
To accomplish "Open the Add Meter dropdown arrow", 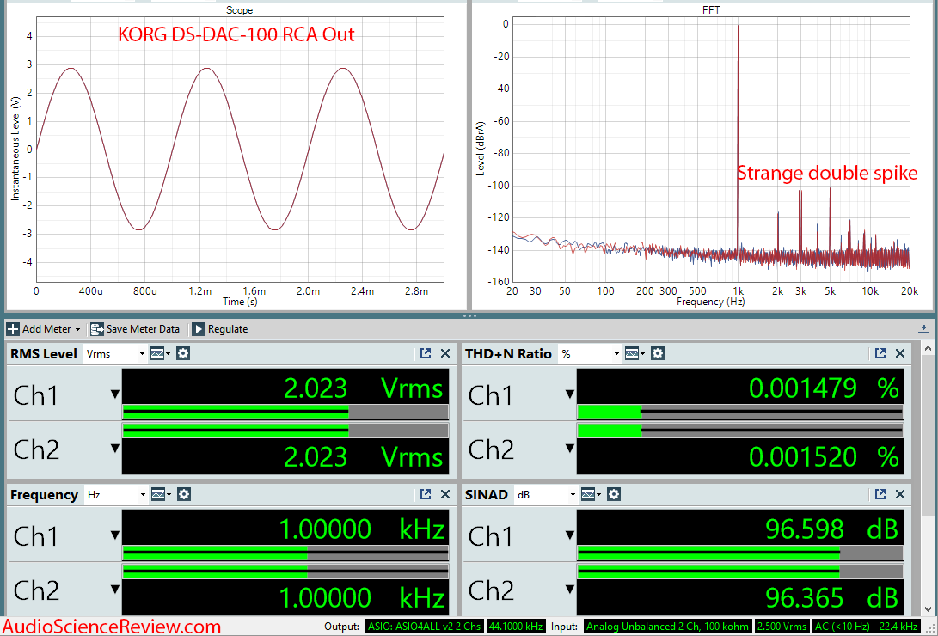I will [x=77, y=329].
